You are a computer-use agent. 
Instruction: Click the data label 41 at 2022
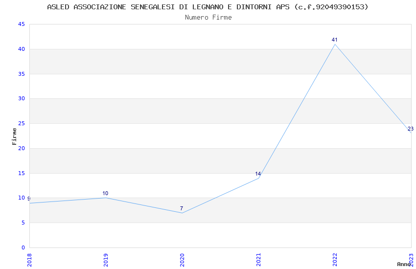[x=335, y=40]
